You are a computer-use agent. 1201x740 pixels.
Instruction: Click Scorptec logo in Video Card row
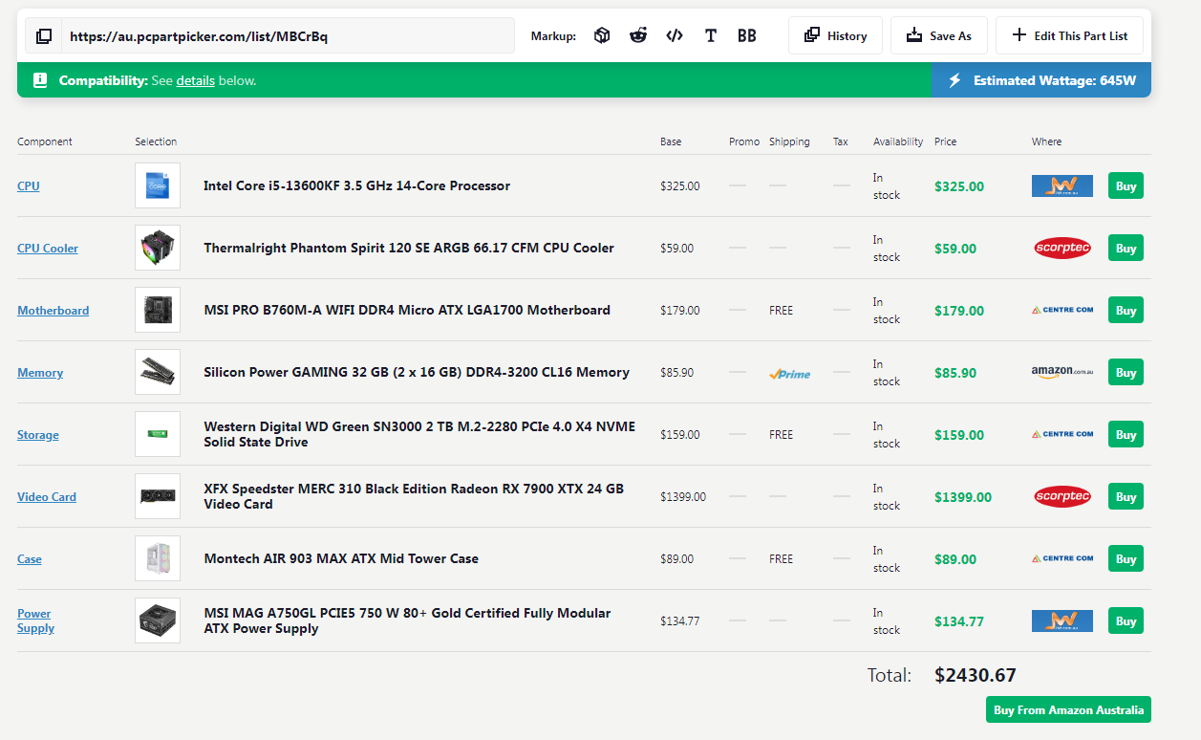[x=1062, y=496]
